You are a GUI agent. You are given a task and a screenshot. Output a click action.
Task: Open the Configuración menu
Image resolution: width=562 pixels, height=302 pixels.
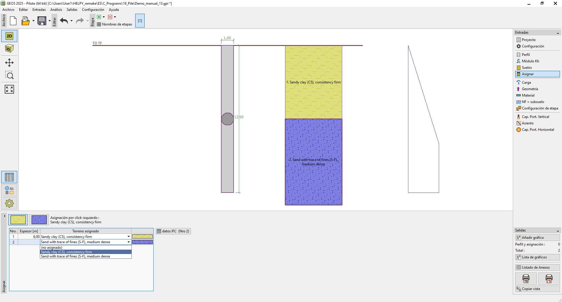(93, 10)
